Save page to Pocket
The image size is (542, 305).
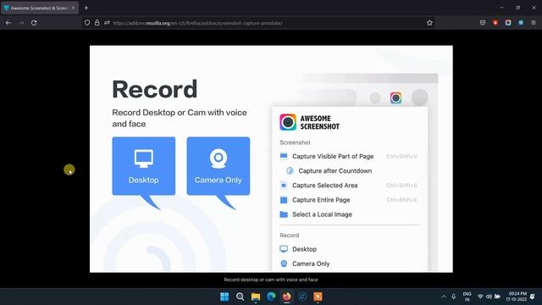coord(483,23)
